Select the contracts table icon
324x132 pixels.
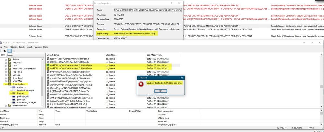[14, 87]
